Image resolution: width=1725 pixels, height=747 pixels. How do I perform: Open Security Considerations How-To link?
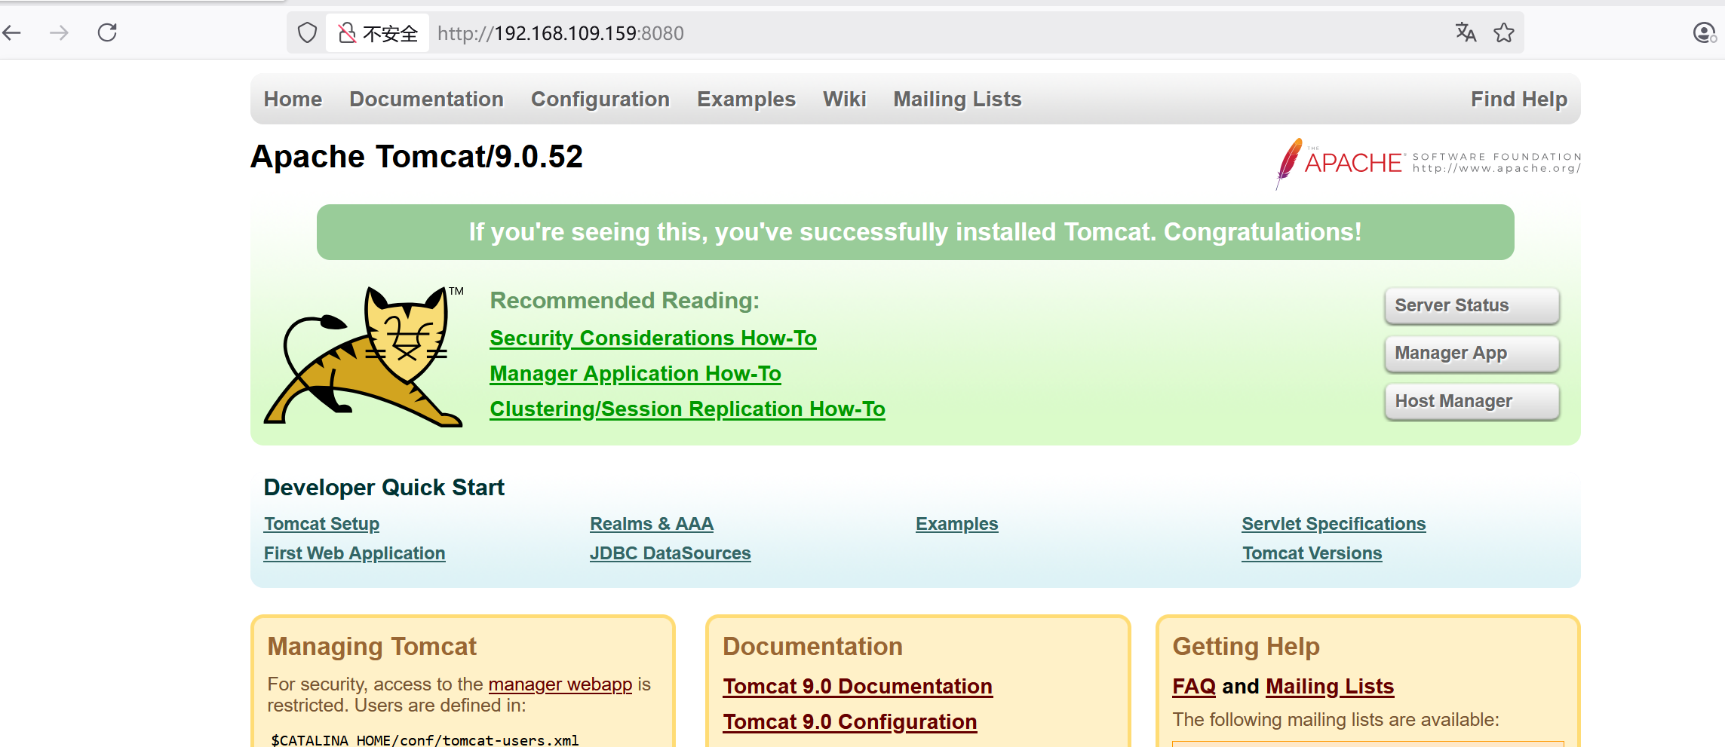pyautogui.click(x=653, y=338)
